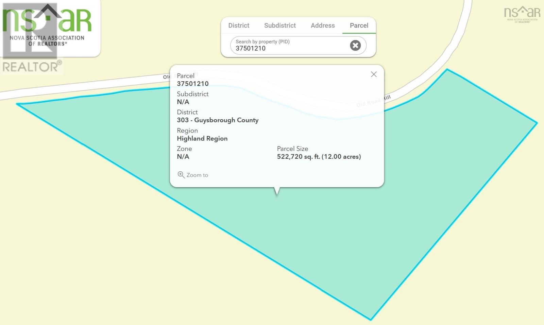544x325 pixels.
Task: Select the highlighted teal parcel polygon
Action: (x=340, y=238)
